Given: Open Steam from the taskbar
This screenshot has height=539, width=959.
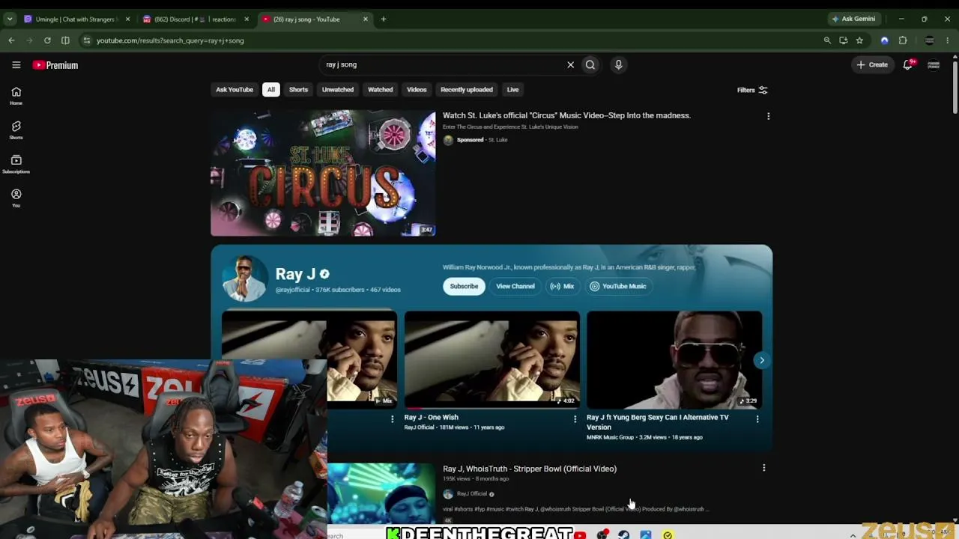Looking at the screenshot, I should pyautogui.click(x=624, y=535).
